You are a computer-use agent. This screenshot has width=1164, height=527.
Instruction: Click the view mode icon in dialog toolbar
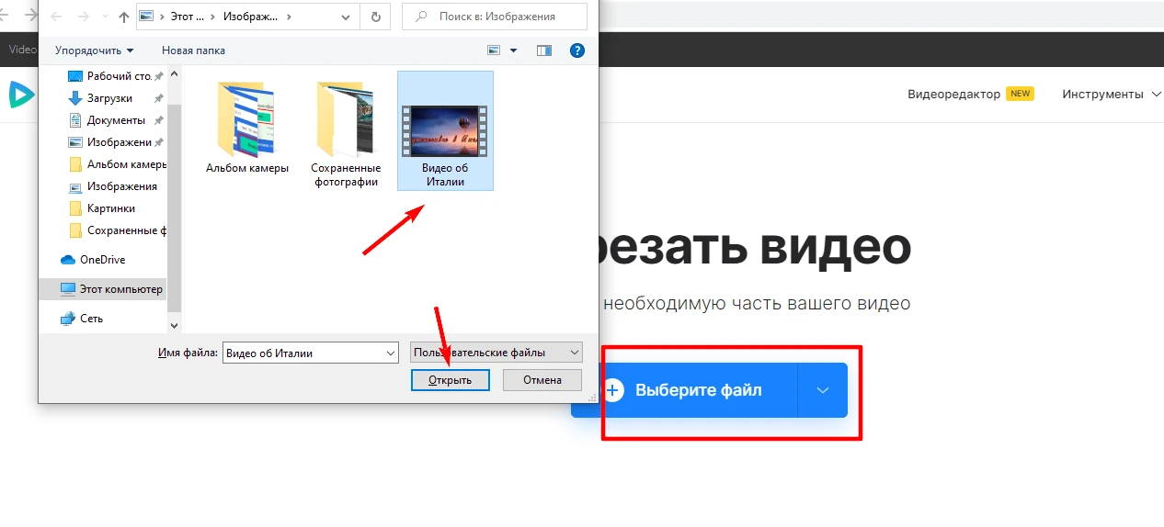495,50
